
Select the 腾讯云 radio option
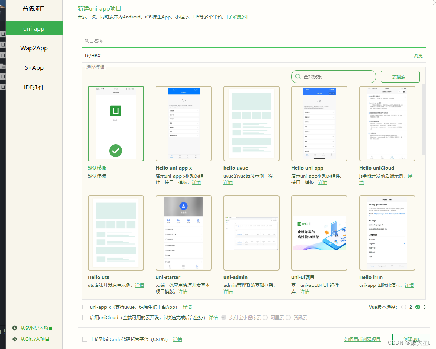coord(288,318)
